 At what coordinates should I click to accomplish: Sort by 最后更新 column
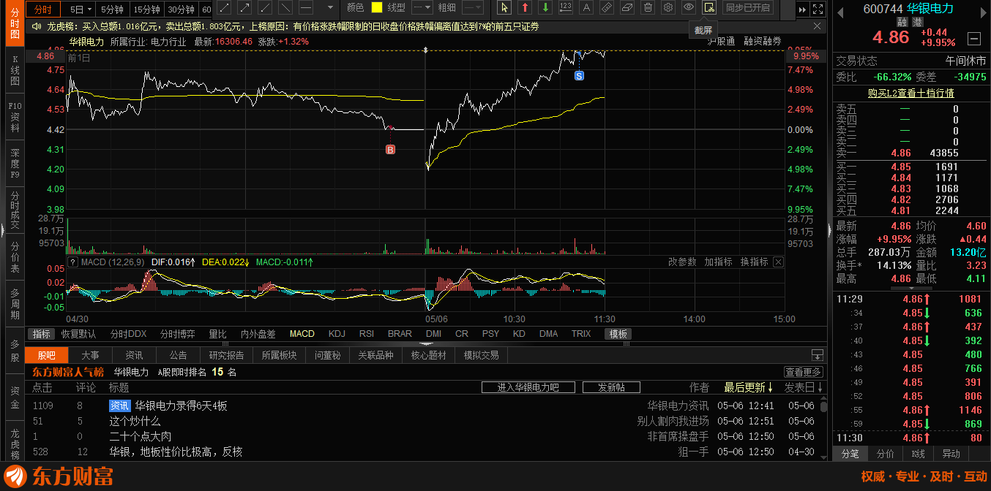coord(748,387)
